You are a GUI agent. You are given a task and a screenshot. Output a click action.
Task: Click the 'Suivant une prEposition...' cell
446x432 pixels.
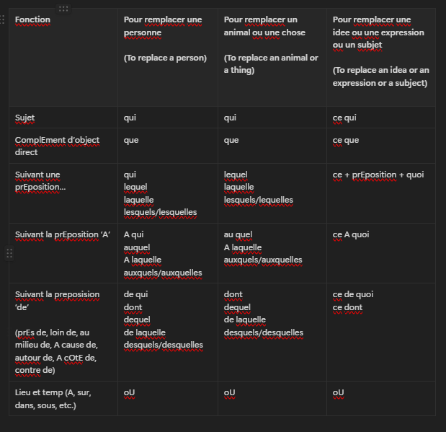[x=63, y=193]
